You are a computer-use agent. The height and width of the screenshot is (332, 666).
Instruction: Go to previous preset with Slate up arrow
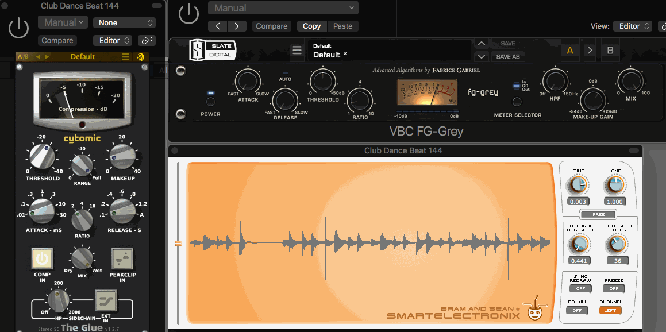(x=481, y=43)
